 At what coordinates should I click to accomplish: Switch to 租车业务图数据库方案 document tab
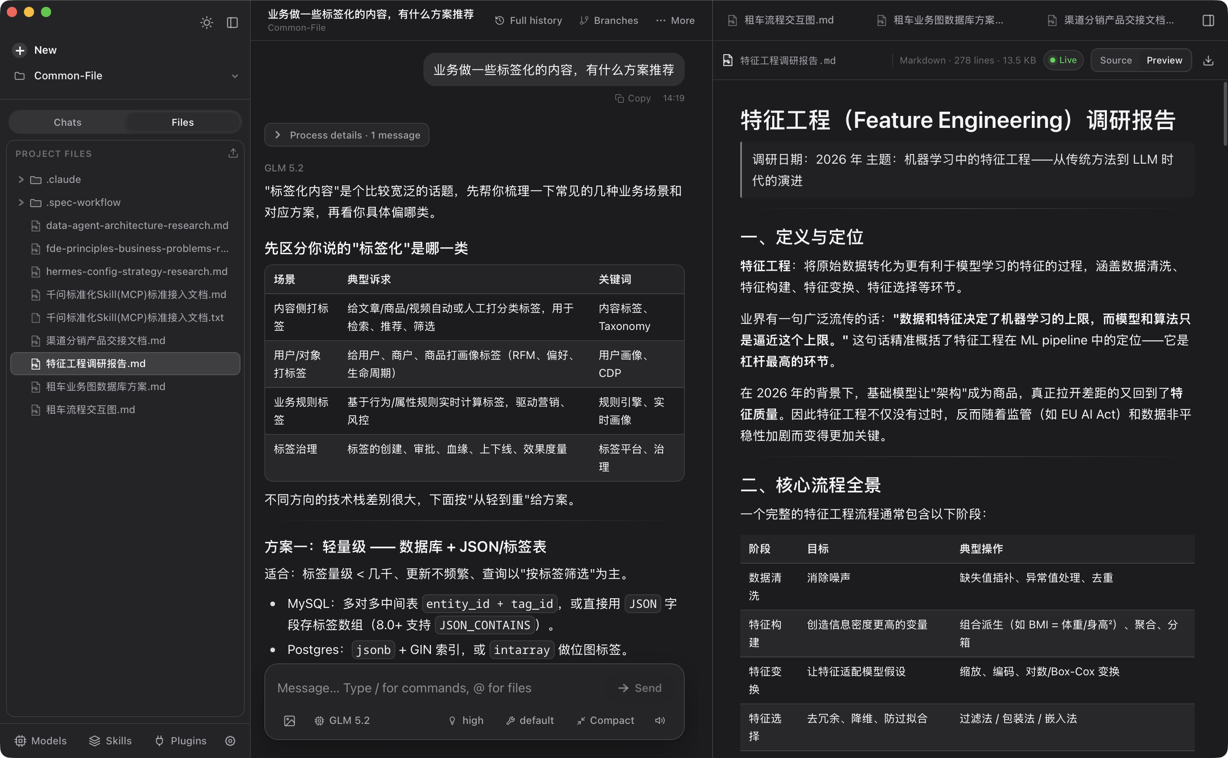pyautogui.click(x=941, y=20)
